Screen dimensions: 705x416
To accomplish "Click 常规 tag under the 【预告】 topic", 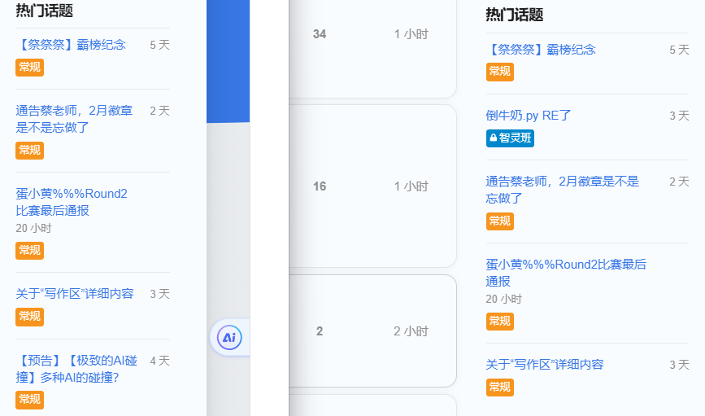I will (x=29, y=400).
